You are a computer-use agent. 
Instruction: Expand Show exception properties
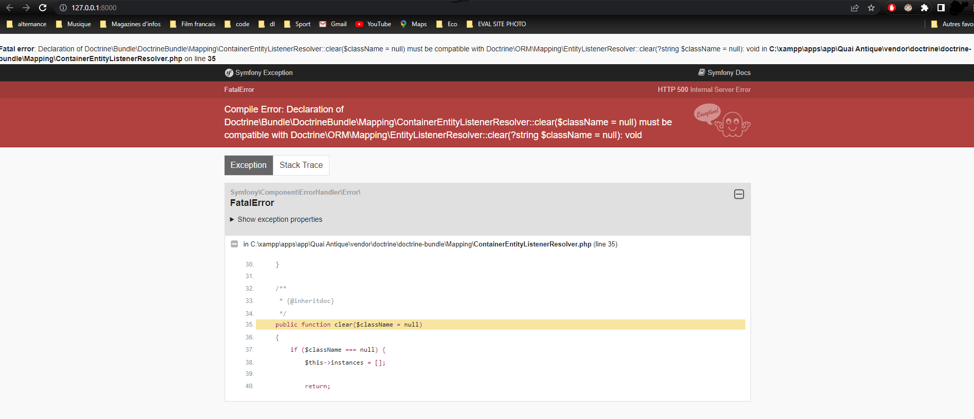point(277,219)
